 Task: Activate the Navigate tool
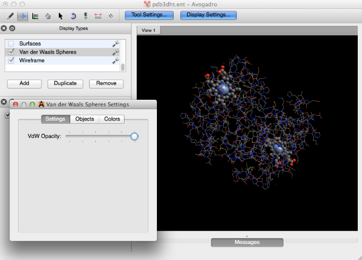coord(23,15)
